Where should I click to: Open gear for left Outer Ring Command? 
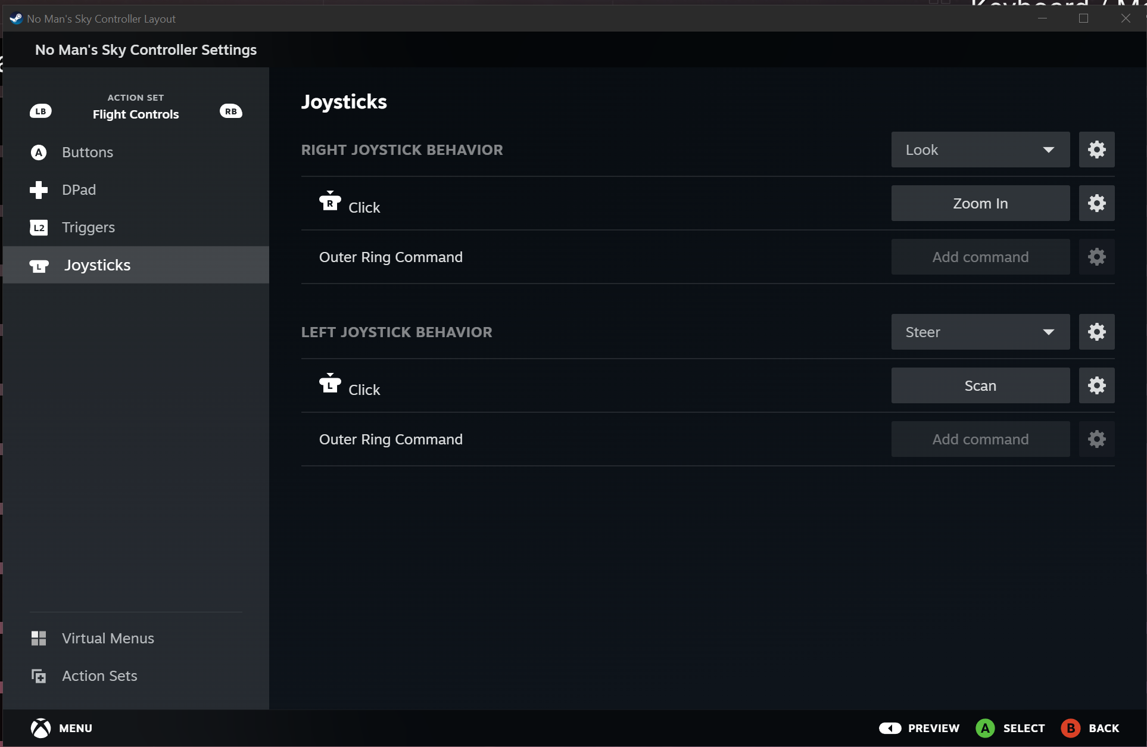[1096, 439]
